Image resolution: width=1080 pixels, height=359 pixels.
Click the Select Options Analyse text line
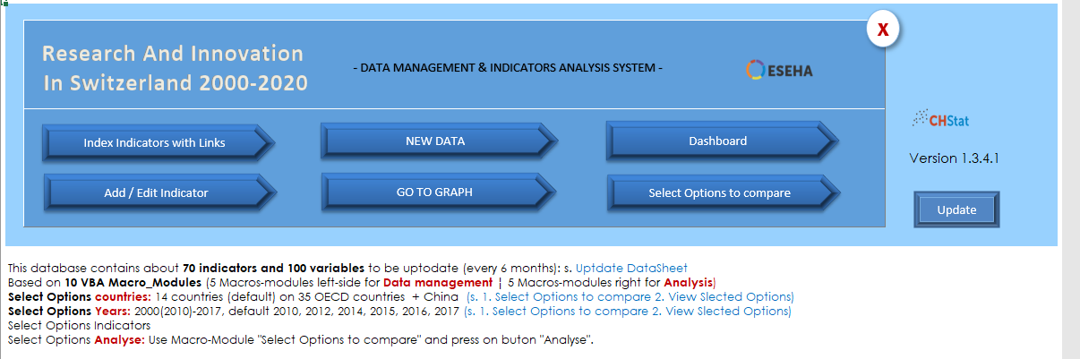point(301,340)
